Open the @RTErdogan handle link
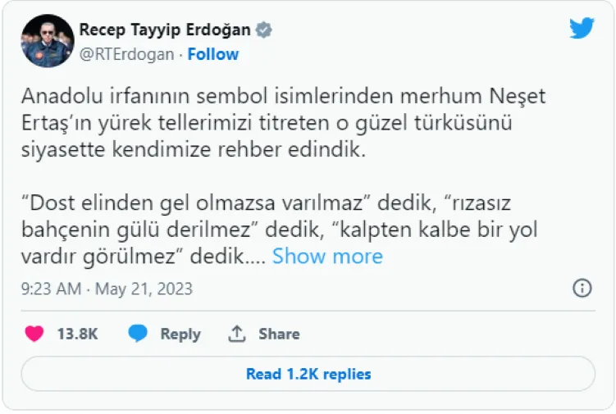The height and width of the screenshot is (414, 616). 126,54
